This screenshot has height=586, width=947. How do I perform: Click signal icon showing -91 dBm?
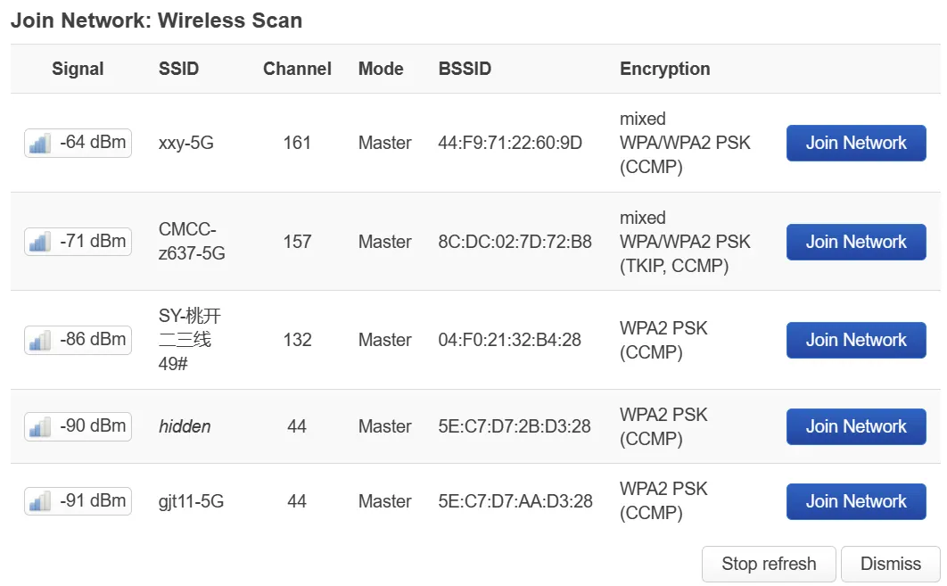[x=39, y=501]
